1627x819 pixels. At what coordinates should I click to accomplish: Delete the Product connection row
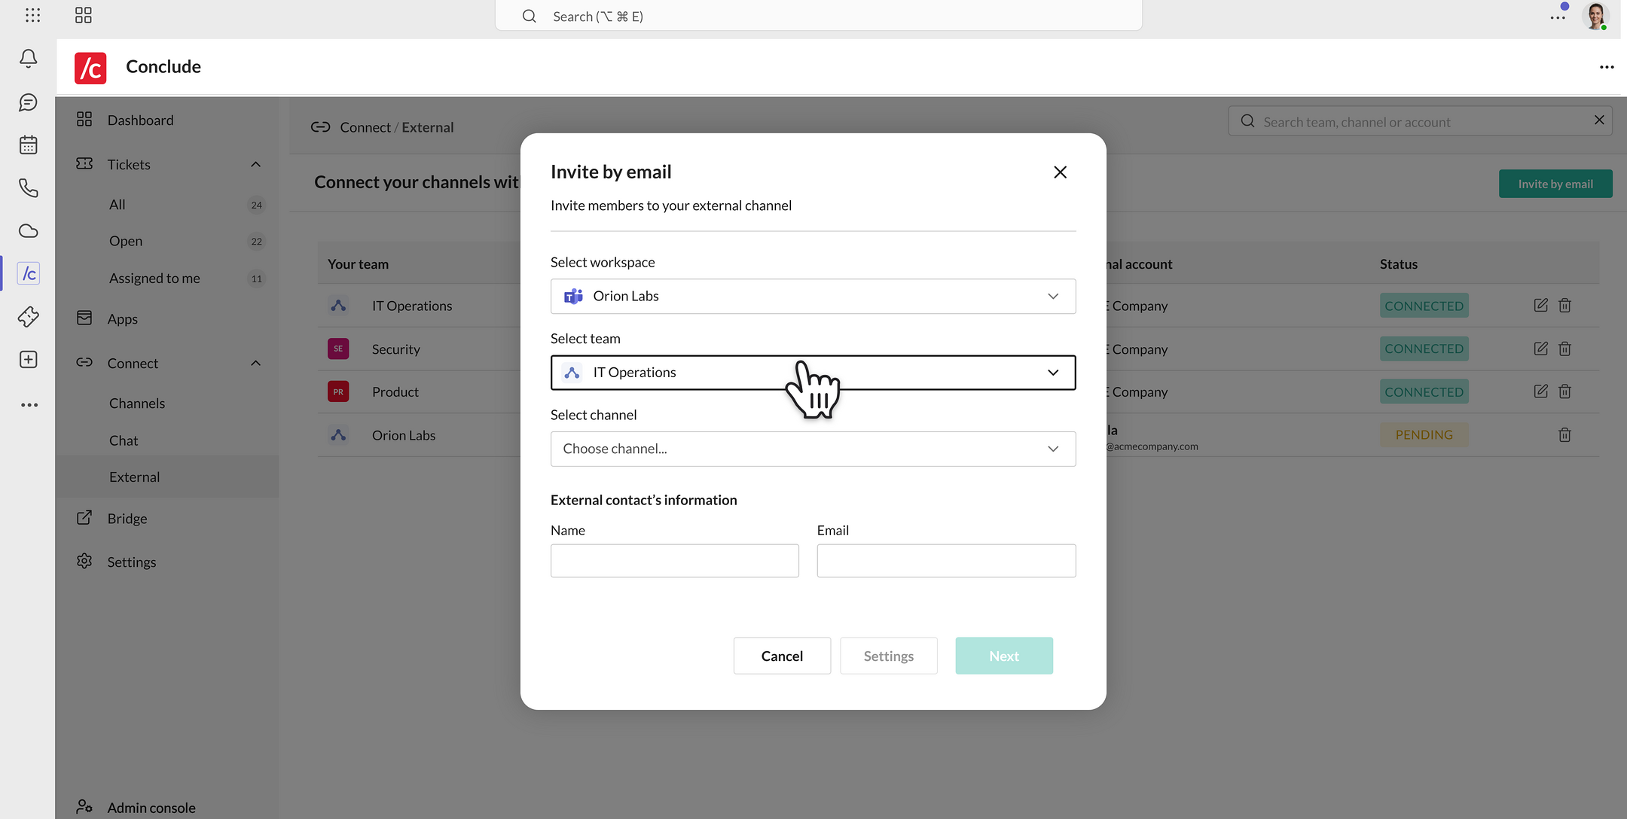1564,391
